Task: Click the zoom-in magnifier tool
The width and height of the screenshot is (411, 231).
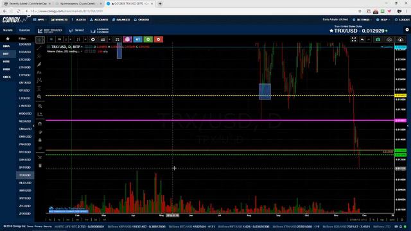Action: (x=39, y=97)
